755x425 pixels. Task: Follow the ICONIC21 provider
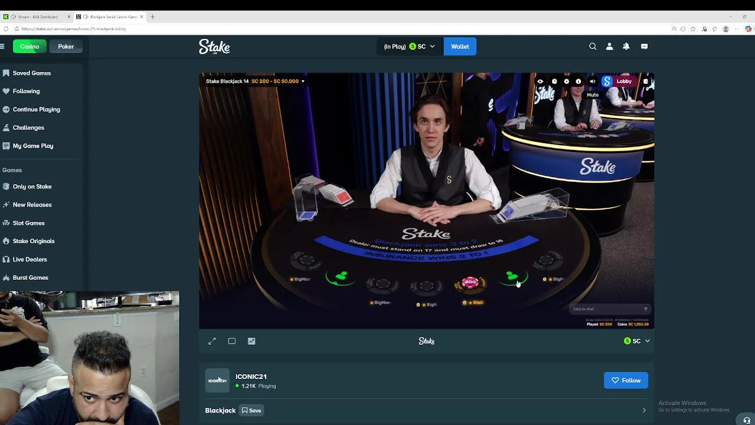pyautogui.click(x=626, y=381)
